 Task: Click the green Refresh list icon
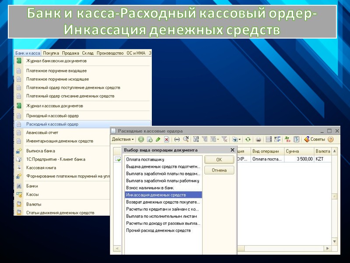pos(248,139)
